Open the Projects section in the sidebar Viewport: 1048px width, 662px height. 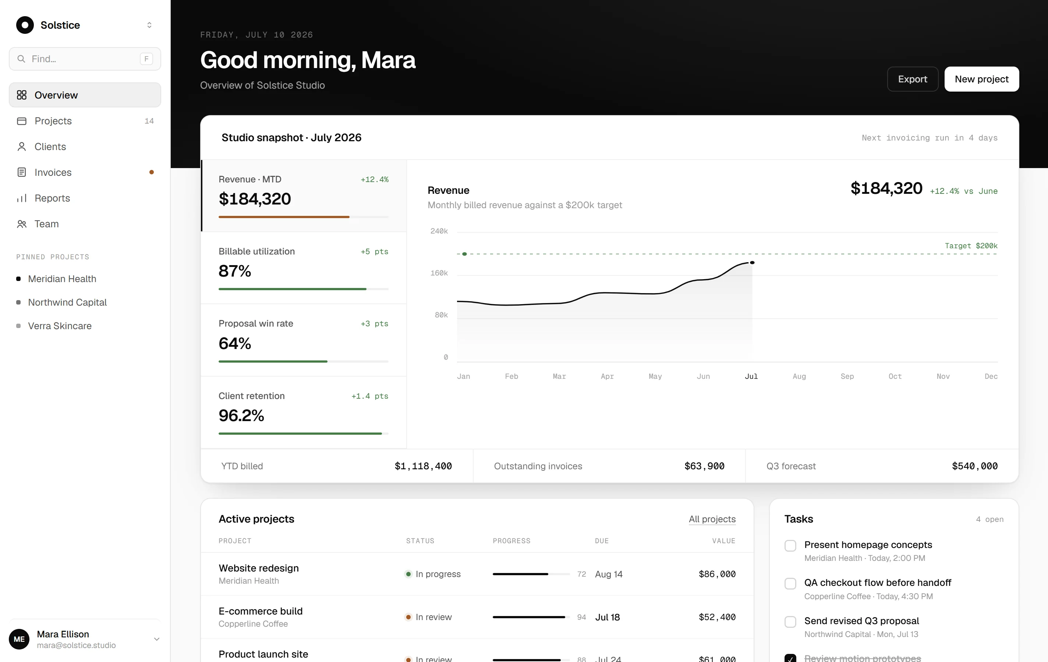(85, 121)
